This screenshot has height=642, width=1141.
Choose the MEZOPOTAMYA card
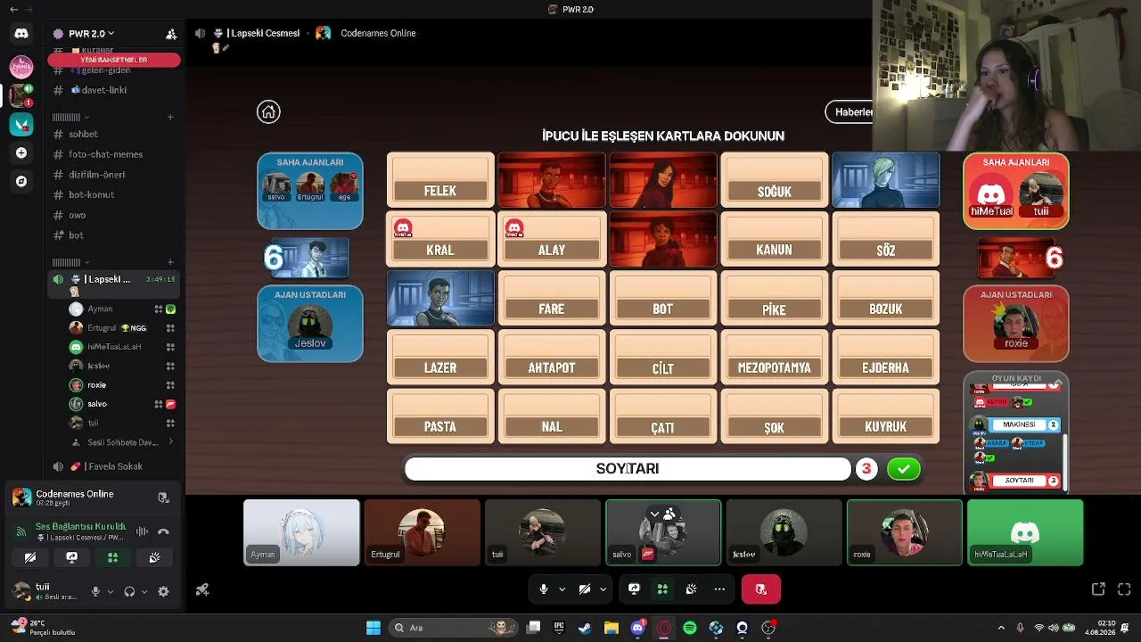774,357
